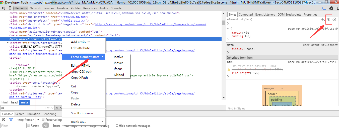Open the DOM Breakpoints tab
This screenshot has width=339, height=128.
(289, 15)
